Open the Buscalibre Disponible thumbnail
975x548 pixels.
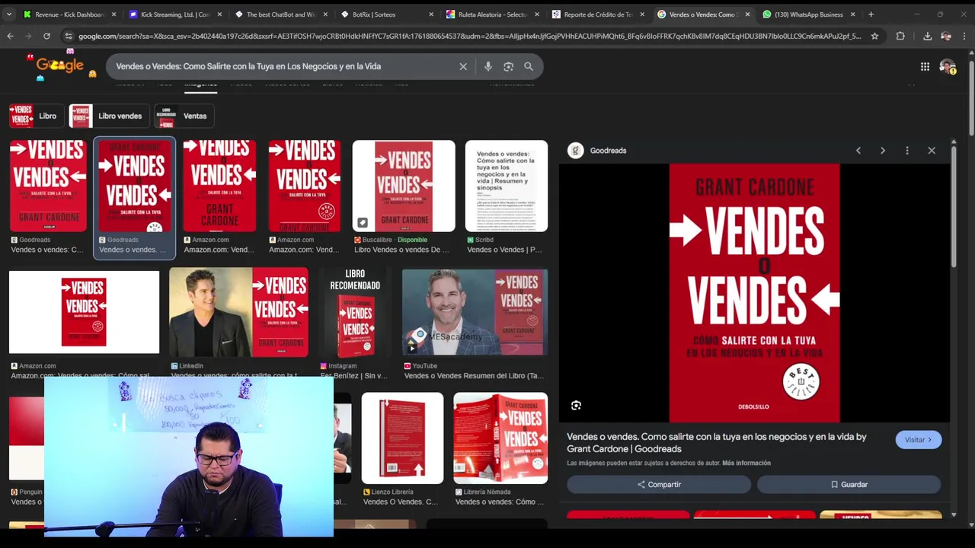(404, 186)
